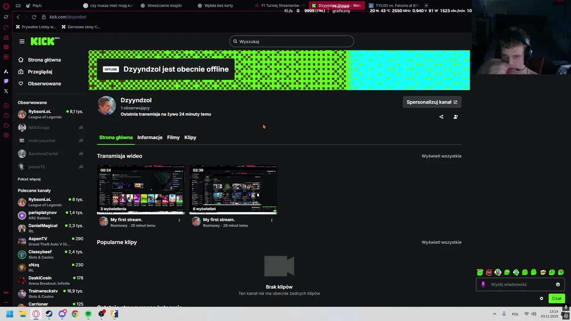The image size is (571, 321).
Task: Click the purple microphone icon in chat
Action: coord(483,284)
